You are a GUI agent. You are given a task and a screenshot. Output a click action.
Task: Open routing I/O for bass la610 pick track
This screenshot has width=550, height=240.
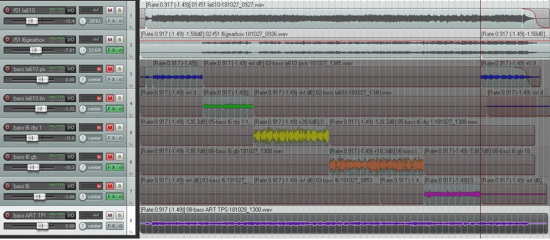tap(71, 69)
